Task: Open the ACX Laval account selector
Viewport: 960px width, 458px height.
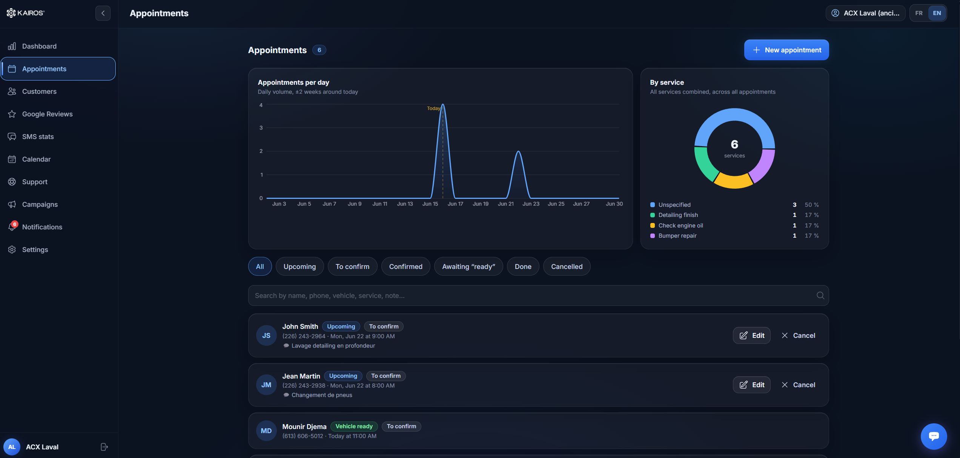Action: pos(865,13)
